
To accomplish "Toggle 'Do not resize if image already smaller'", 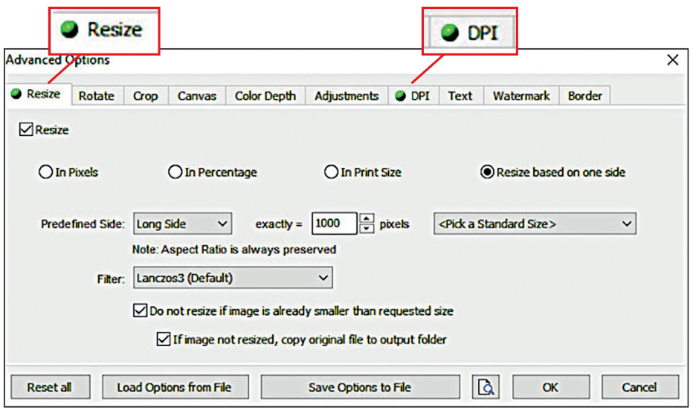I will (140, 311).
